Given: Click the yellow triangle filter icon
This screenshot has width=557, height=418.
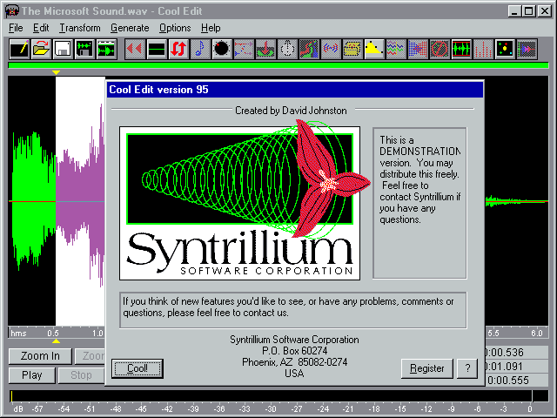Looking at the screenshot, I should click(x=374, y=49).
